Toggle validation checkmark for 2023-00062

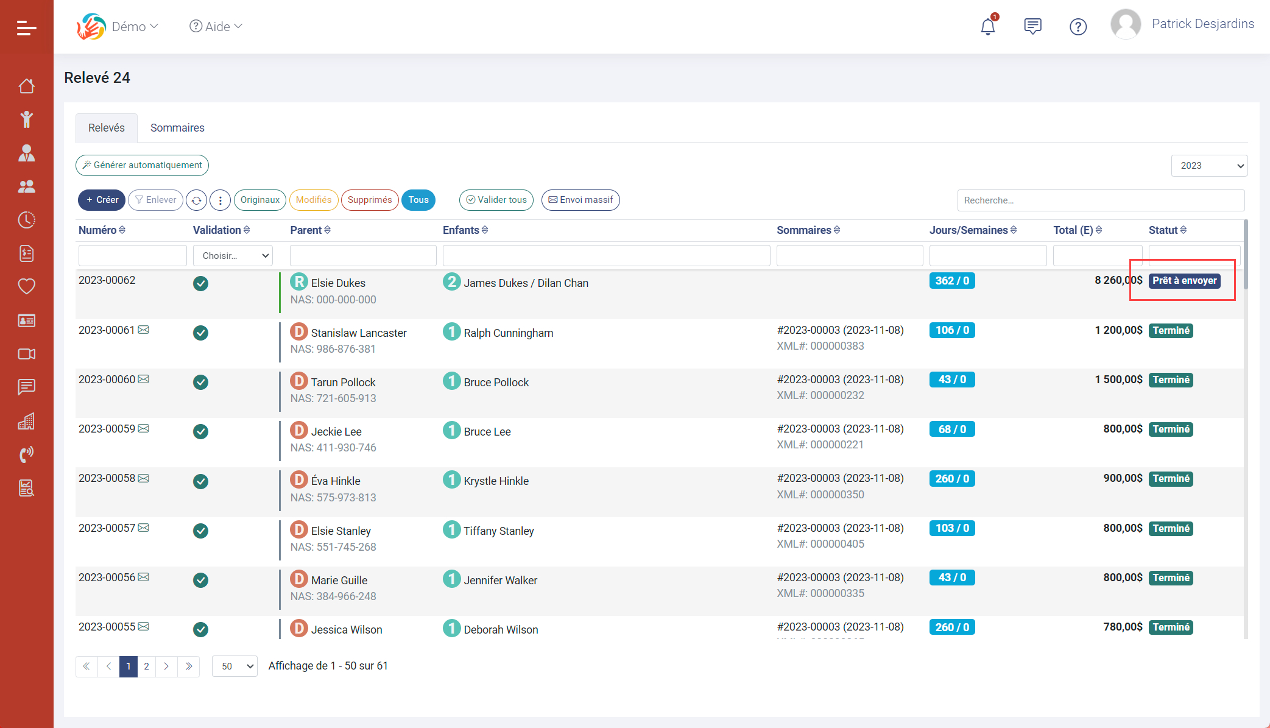(200, 283)
